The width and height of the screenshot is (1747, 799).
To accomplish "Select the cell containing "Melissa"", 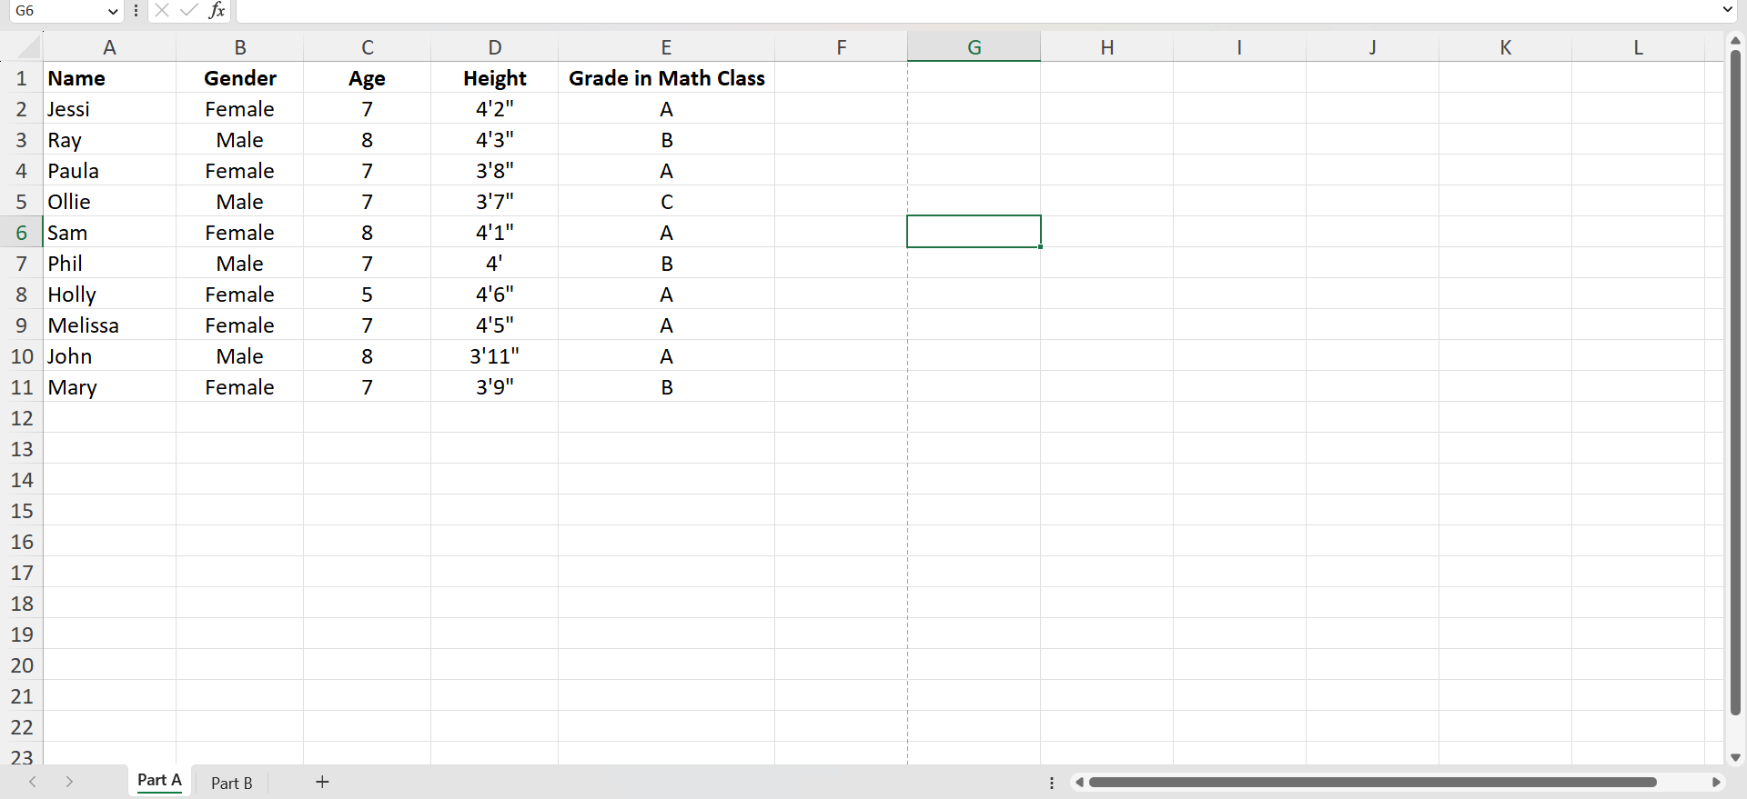I will click(x=109, y=325).
